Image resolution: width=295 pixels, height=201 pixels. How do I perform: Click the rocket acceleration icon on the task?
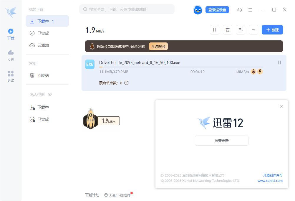tap(253, 71)
